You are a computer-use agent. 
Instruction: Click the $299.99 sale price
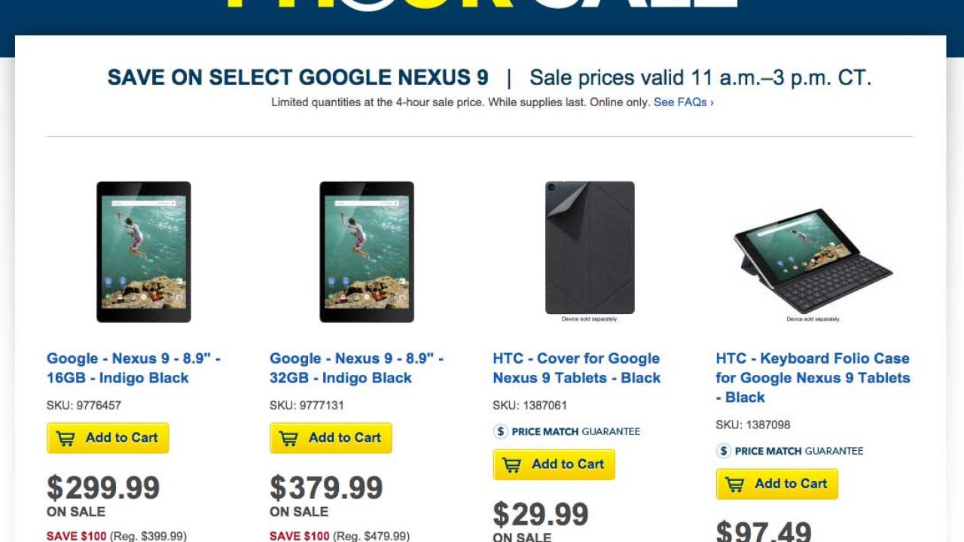tap(103, 488)
